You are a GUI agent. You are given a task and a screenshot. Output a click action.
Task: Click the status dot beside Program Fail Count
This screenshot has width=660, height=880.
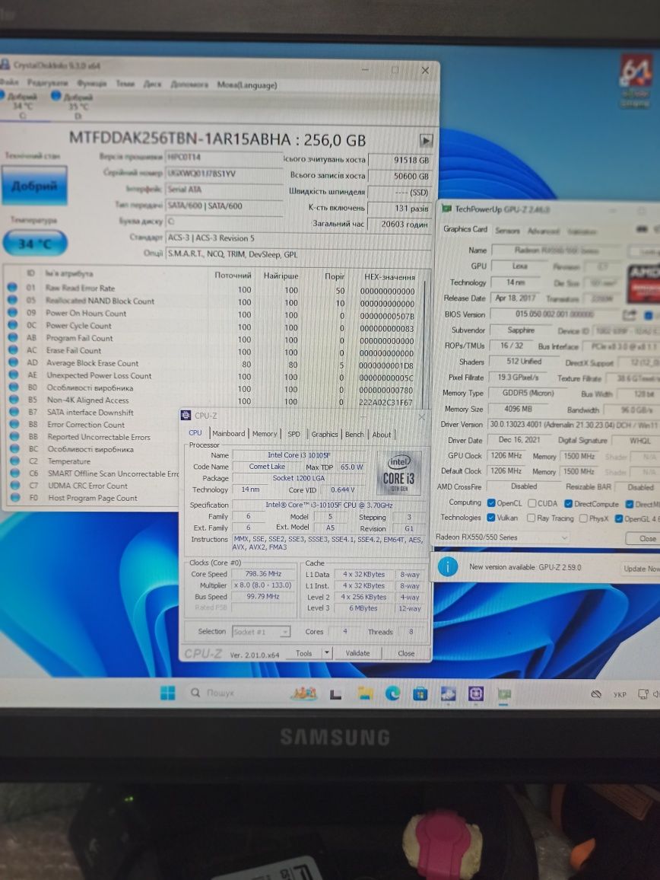pos(13,337)
